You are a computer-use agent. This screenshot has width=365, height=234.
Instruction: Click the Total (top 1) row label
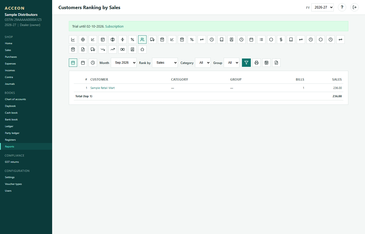84,96
